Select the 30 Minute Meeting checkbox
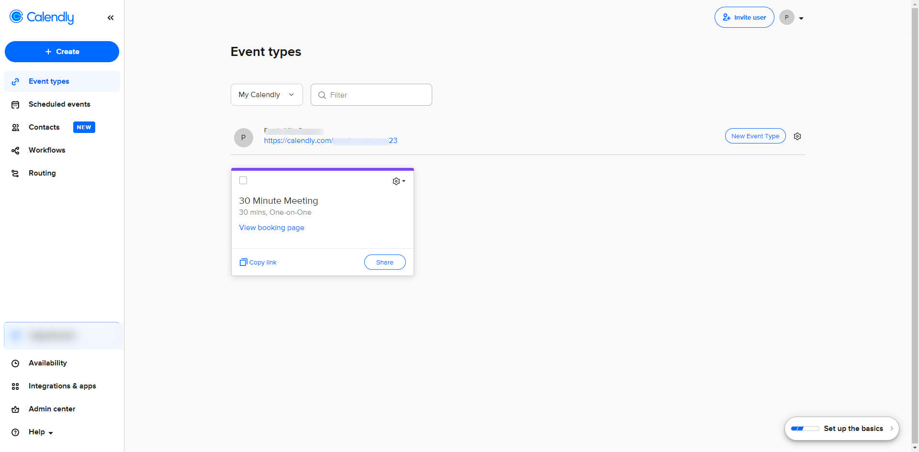The image size is (919, 452). click(x=243, y=180)
